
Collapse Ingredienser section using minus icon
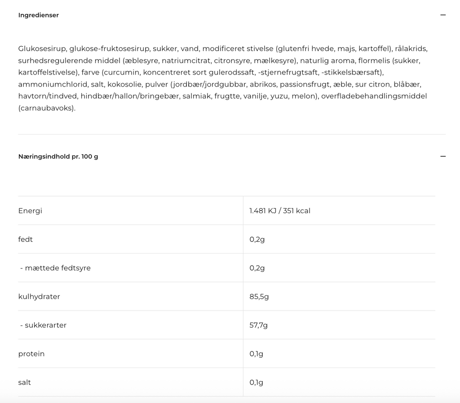click(x=443, y=15)
